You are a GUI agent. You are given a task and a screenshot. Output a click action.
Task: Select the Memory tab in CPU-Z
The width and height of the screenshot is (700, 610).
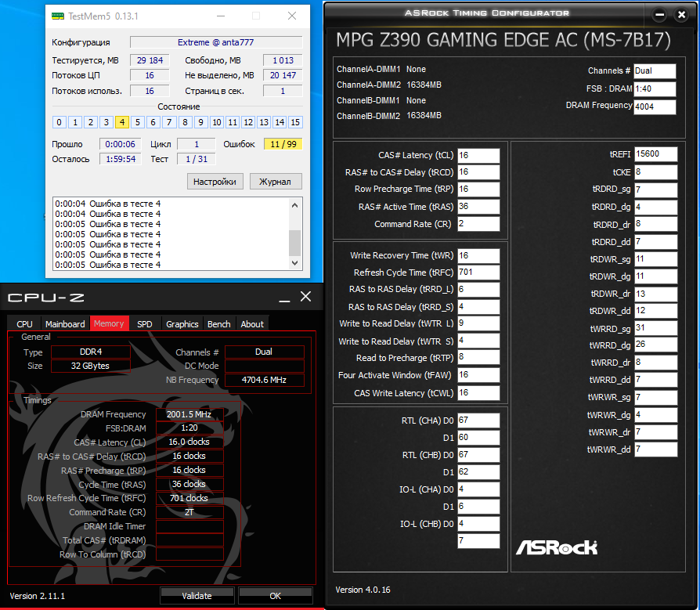(109, 323)
